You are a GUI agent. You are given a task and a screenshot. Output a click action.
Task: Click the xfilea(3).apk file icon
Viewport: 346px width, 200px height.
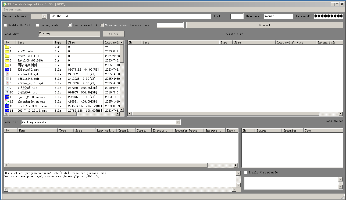(7, 74)
